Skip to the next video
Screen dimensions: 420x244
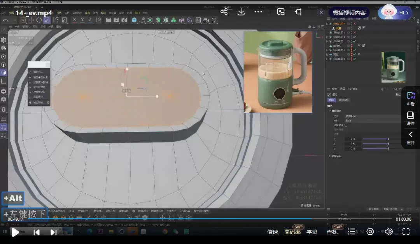pyautogui.click(x=54, y=232)
